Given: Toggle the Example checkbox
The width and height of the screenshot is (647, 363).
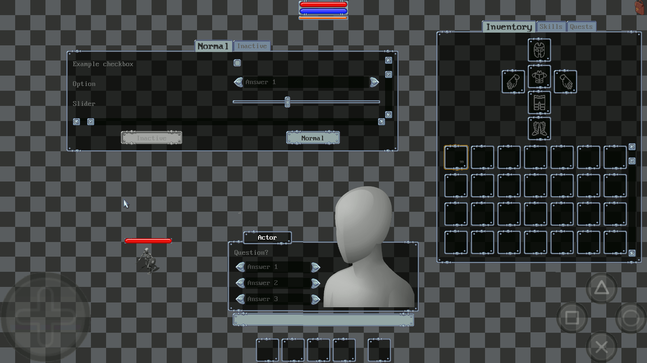Looking at the screenshot, I should coord(237,63).
